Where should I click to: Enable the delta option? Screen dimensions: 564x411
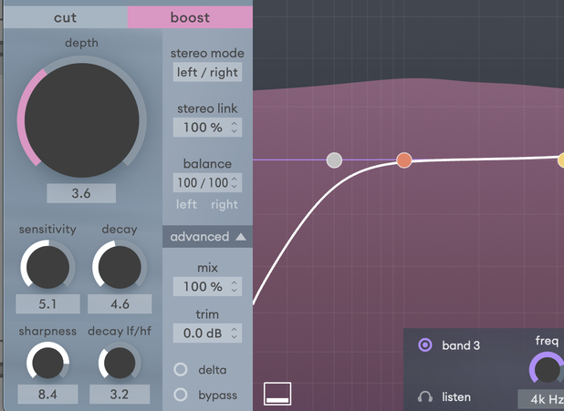point(181,369)
